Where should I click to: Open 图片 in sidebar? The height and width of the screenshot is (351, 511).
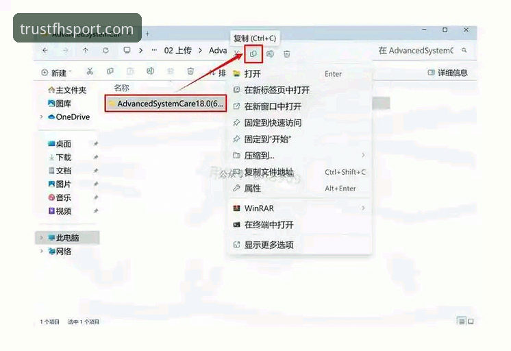pyautogui.click(x=60, y=184)
